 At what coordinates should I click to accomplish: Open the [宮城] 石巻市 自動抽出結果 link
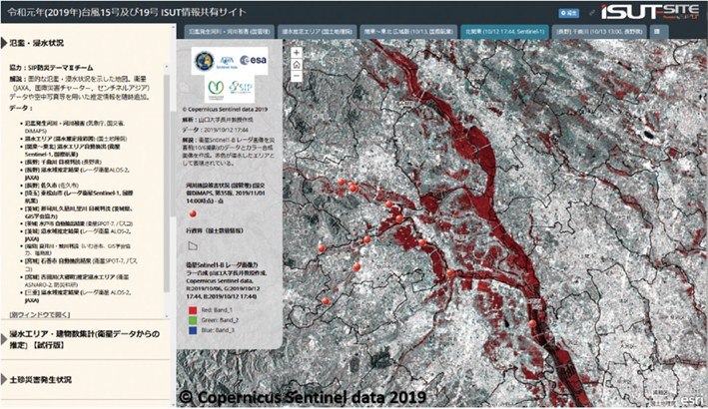pyautogui.click(x=81, y=264)
